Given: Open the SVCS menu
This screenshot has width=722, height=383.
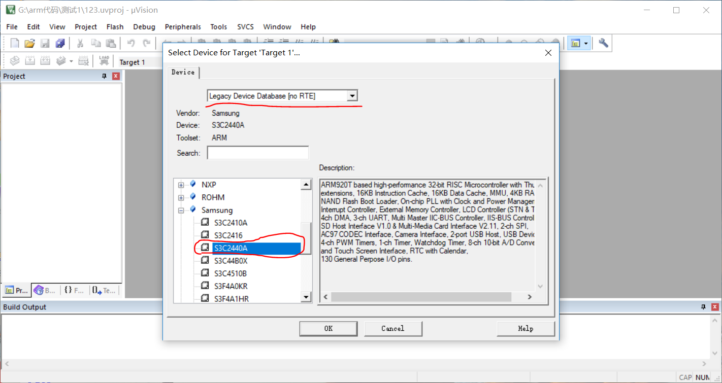Looking at the screenshot, I should (246, 27).
